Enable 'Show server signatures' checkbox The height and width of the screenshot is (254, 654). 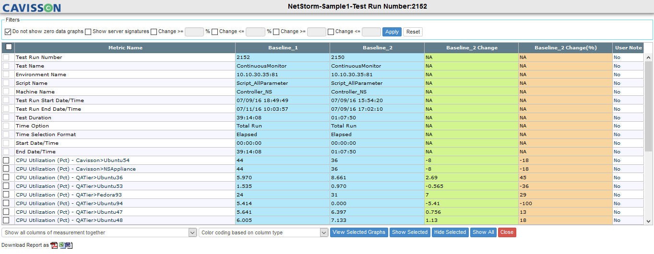click(x=88, y=32)
